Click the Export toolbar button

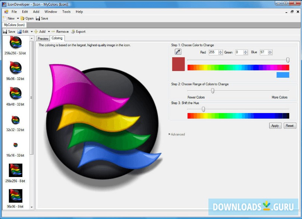[78, 32]
